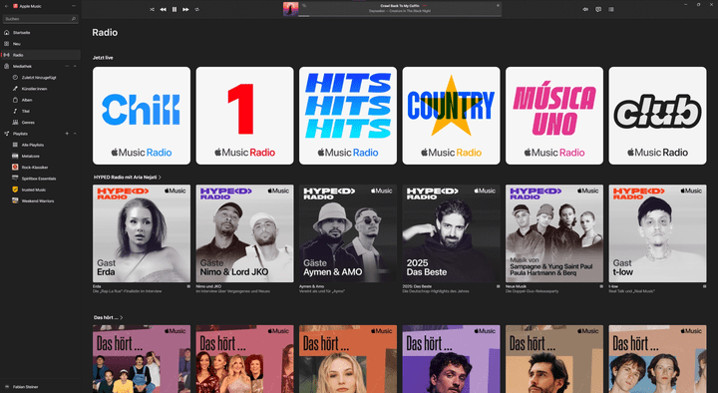Click the playback progress bar of song
This screenshot has height=393, width=718.
(400, 16)
